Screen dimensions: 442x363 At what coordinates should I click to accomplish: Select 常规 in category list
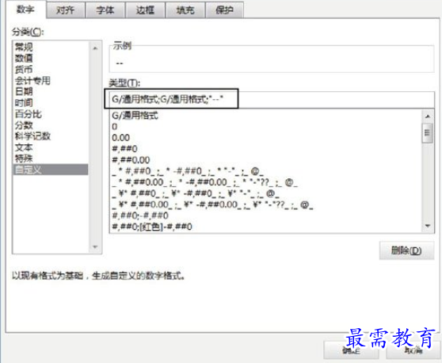pos(51,47)
